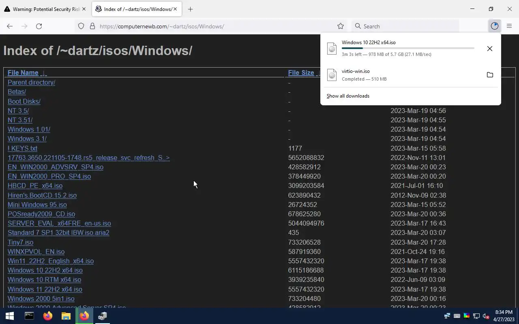Open the network status tray icon

pyautogui.click(x=476, y=316)
